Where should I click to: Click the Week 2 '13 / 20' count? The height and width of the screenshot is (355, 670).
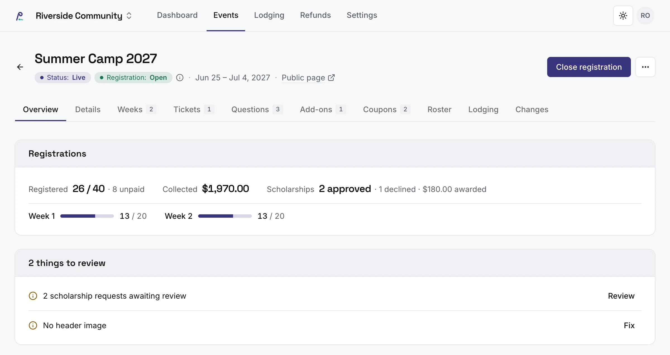tap(271, 216)
